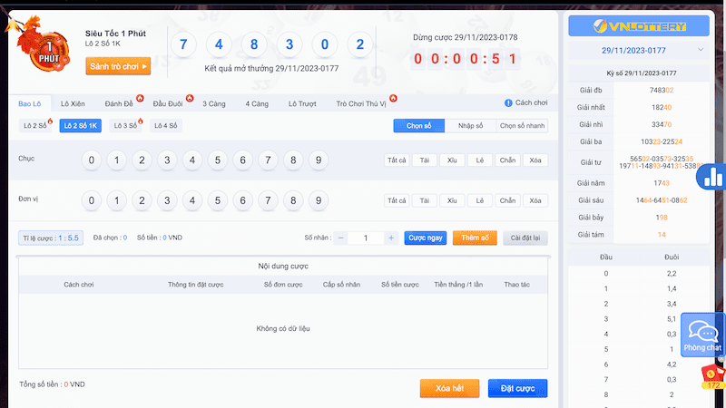The width and height of the screenshot is (726, 408).
Task: Switch input mode to Nhập số
Action: click(x=470, y=126)
